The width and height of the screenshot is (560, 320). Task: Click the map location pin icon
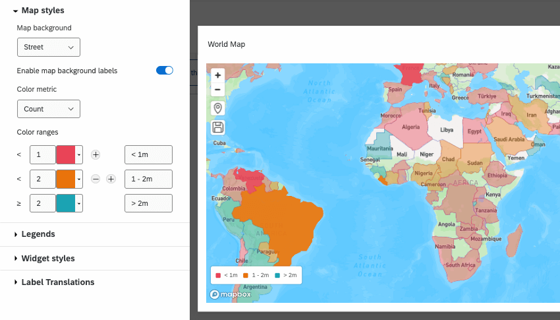point(218,108)
